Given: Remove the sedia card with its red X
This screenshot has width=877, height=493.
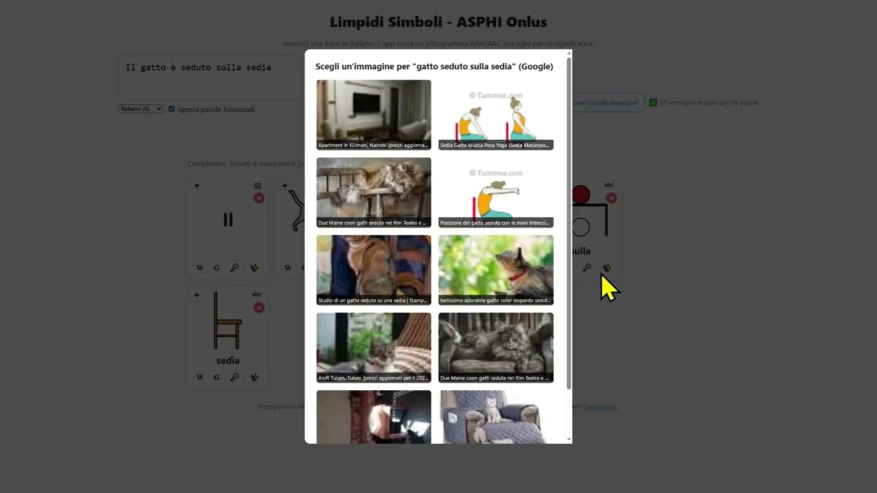Looking at the screenshot, I should (258, 307).
